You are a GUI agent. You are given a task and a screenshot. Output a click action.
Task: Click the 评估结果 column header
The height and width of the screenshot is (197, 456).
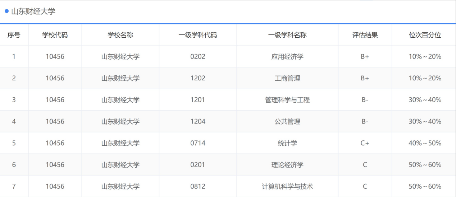point(365,35)
